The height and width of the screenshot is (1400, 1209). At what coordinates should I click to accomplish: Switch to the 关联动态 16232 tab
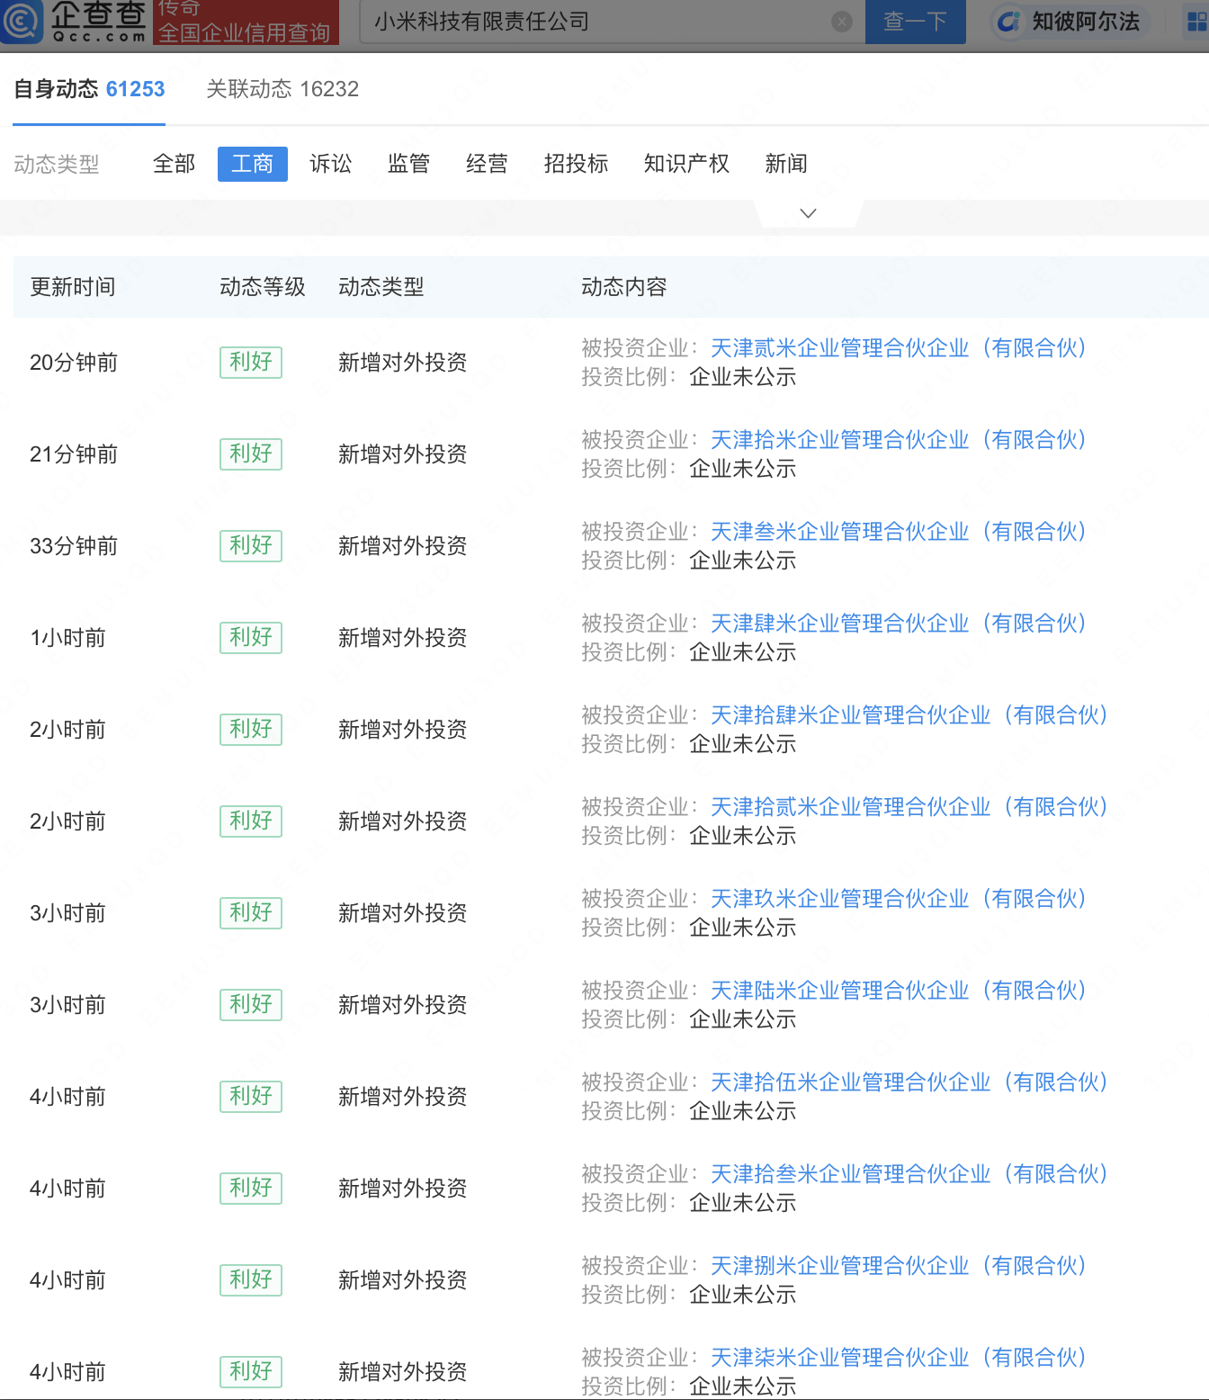pyautogui.click(x=282, y=89)
